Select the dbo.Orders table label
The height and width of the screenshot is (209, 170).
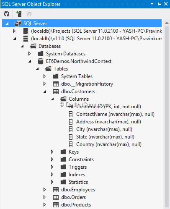tap(74, 197)
